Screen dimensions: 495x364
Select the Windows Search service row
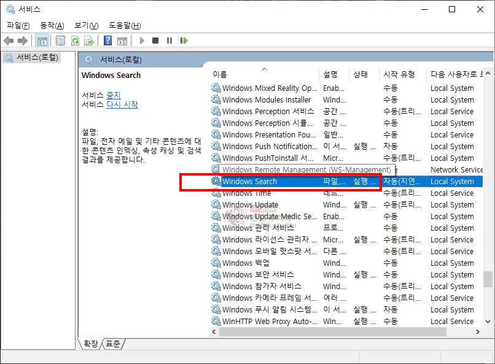coord(346,181)
